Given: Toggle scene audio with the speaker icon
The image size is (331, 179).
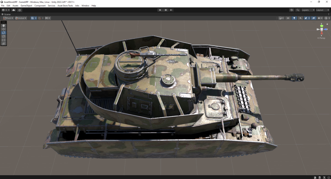Looking at the screenshot, I should pyautogui.click(x=300, y=18).
